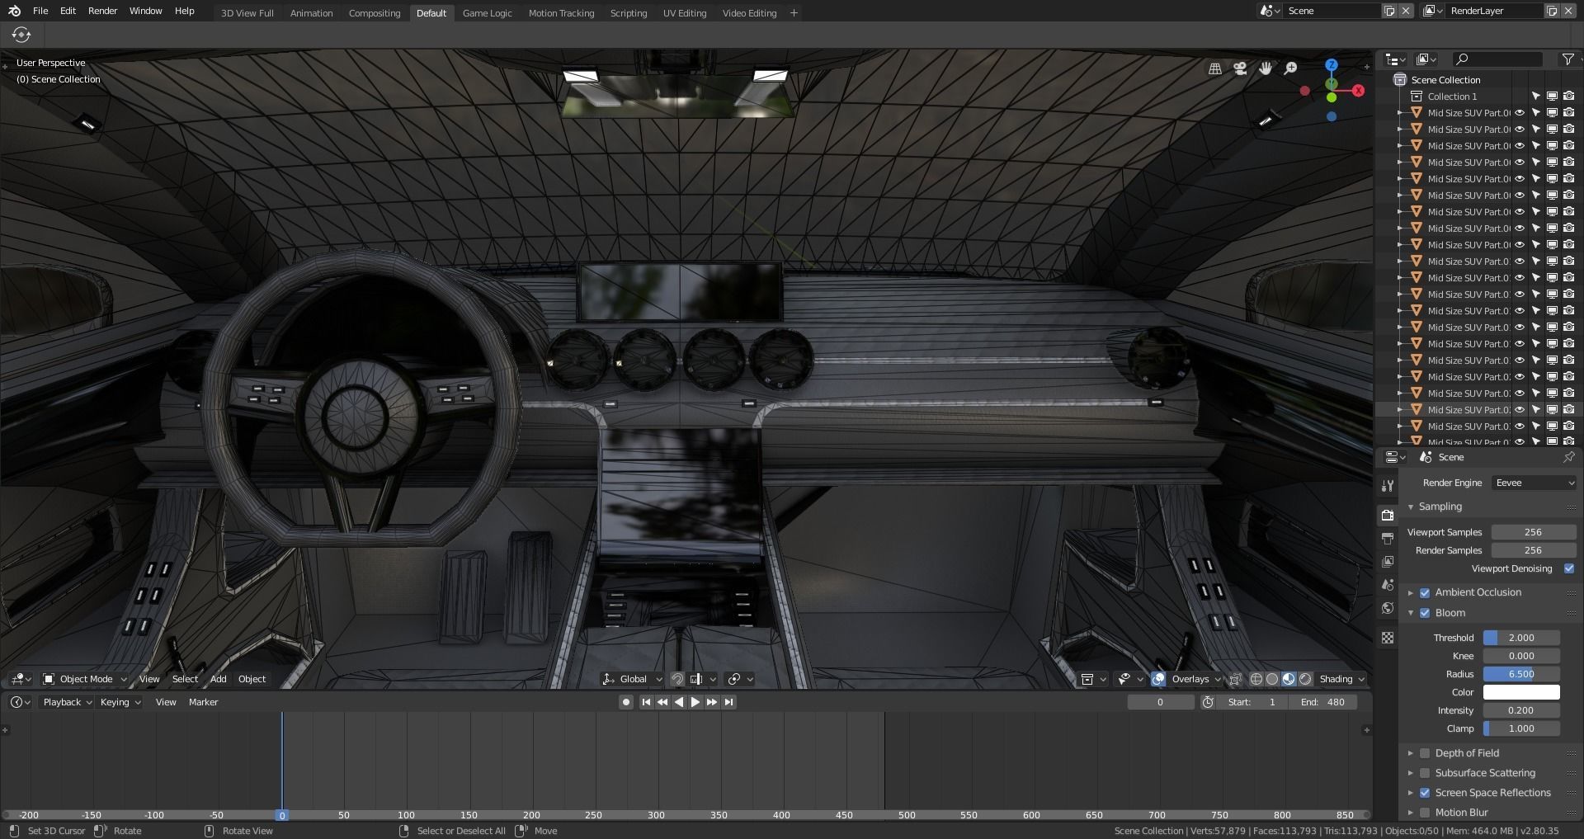The width and height of the screenshot is (1584, 839).
Task: Toggle viewport gizmos icon
Action: [1124, 679]
